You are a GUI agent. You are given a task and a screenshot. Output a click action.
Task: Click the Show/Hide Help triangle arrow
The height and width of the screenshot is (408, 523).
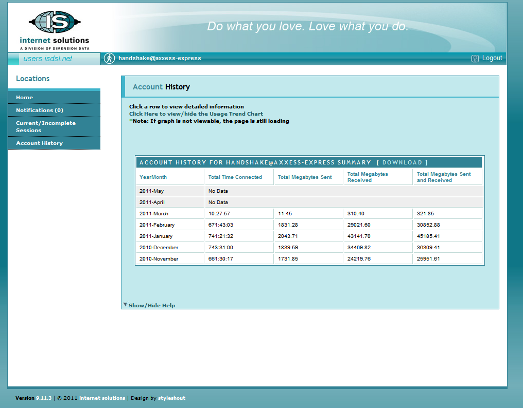tap(125, 305)
